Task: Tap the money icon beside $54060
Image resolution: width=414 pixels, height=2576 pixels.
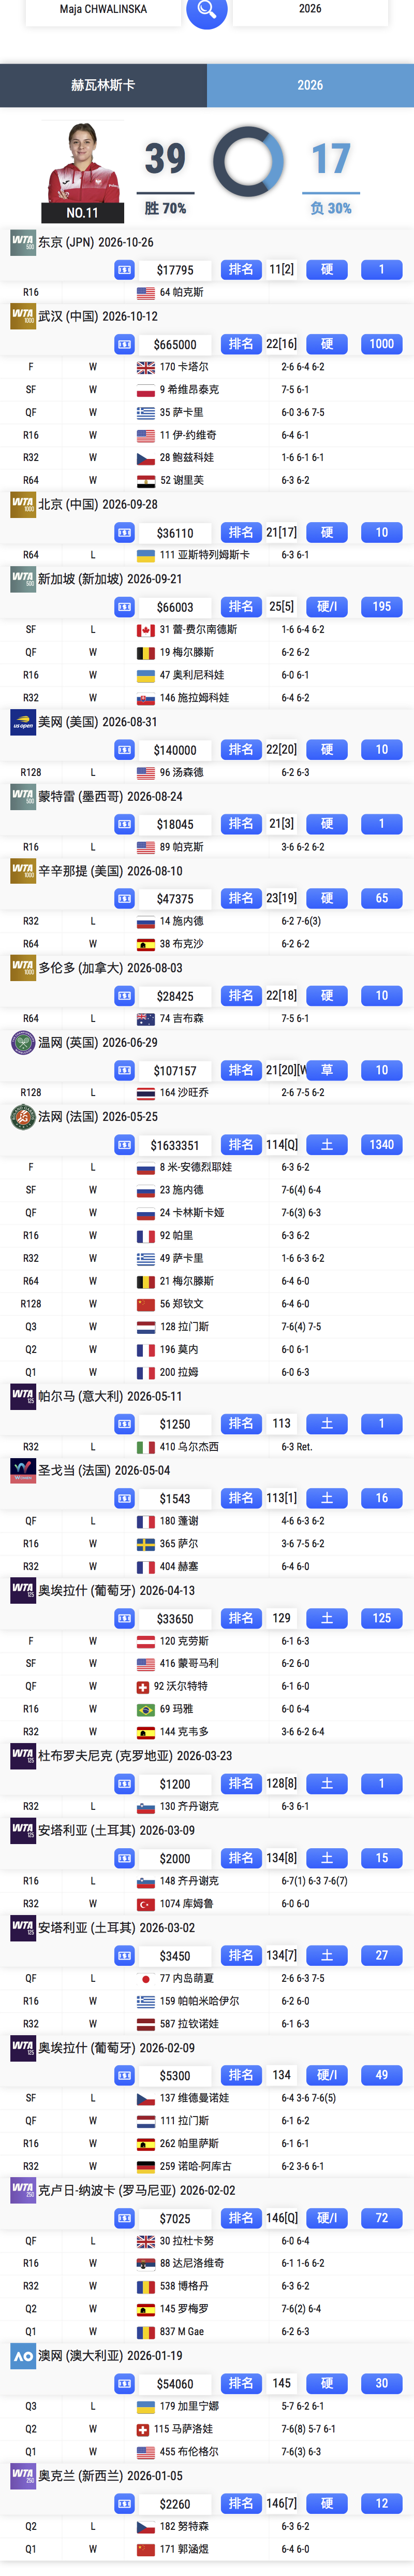Action: point(125,2384)
